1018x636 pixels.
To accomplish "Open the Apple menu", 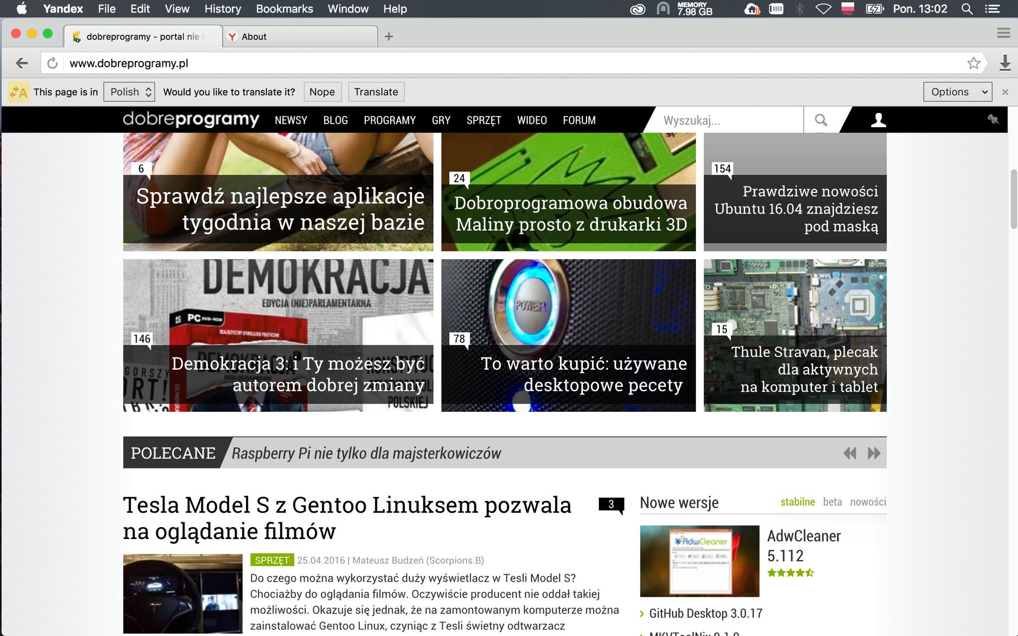I will point(22,9).
